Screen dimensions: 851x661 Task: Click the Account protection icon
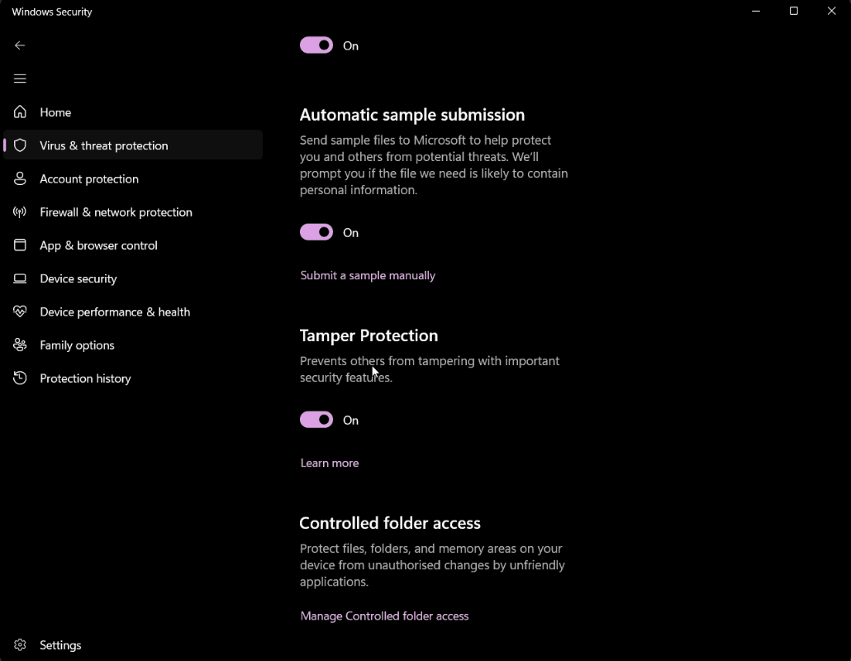click(x=20, y=178)
